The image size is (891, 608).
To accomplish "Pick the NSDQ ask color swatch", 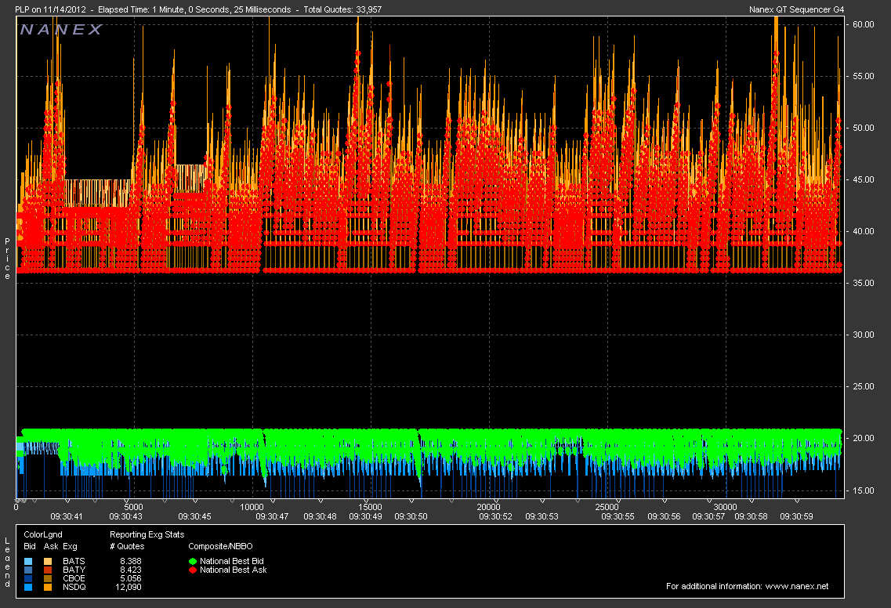I will click(x=48, y=587).
